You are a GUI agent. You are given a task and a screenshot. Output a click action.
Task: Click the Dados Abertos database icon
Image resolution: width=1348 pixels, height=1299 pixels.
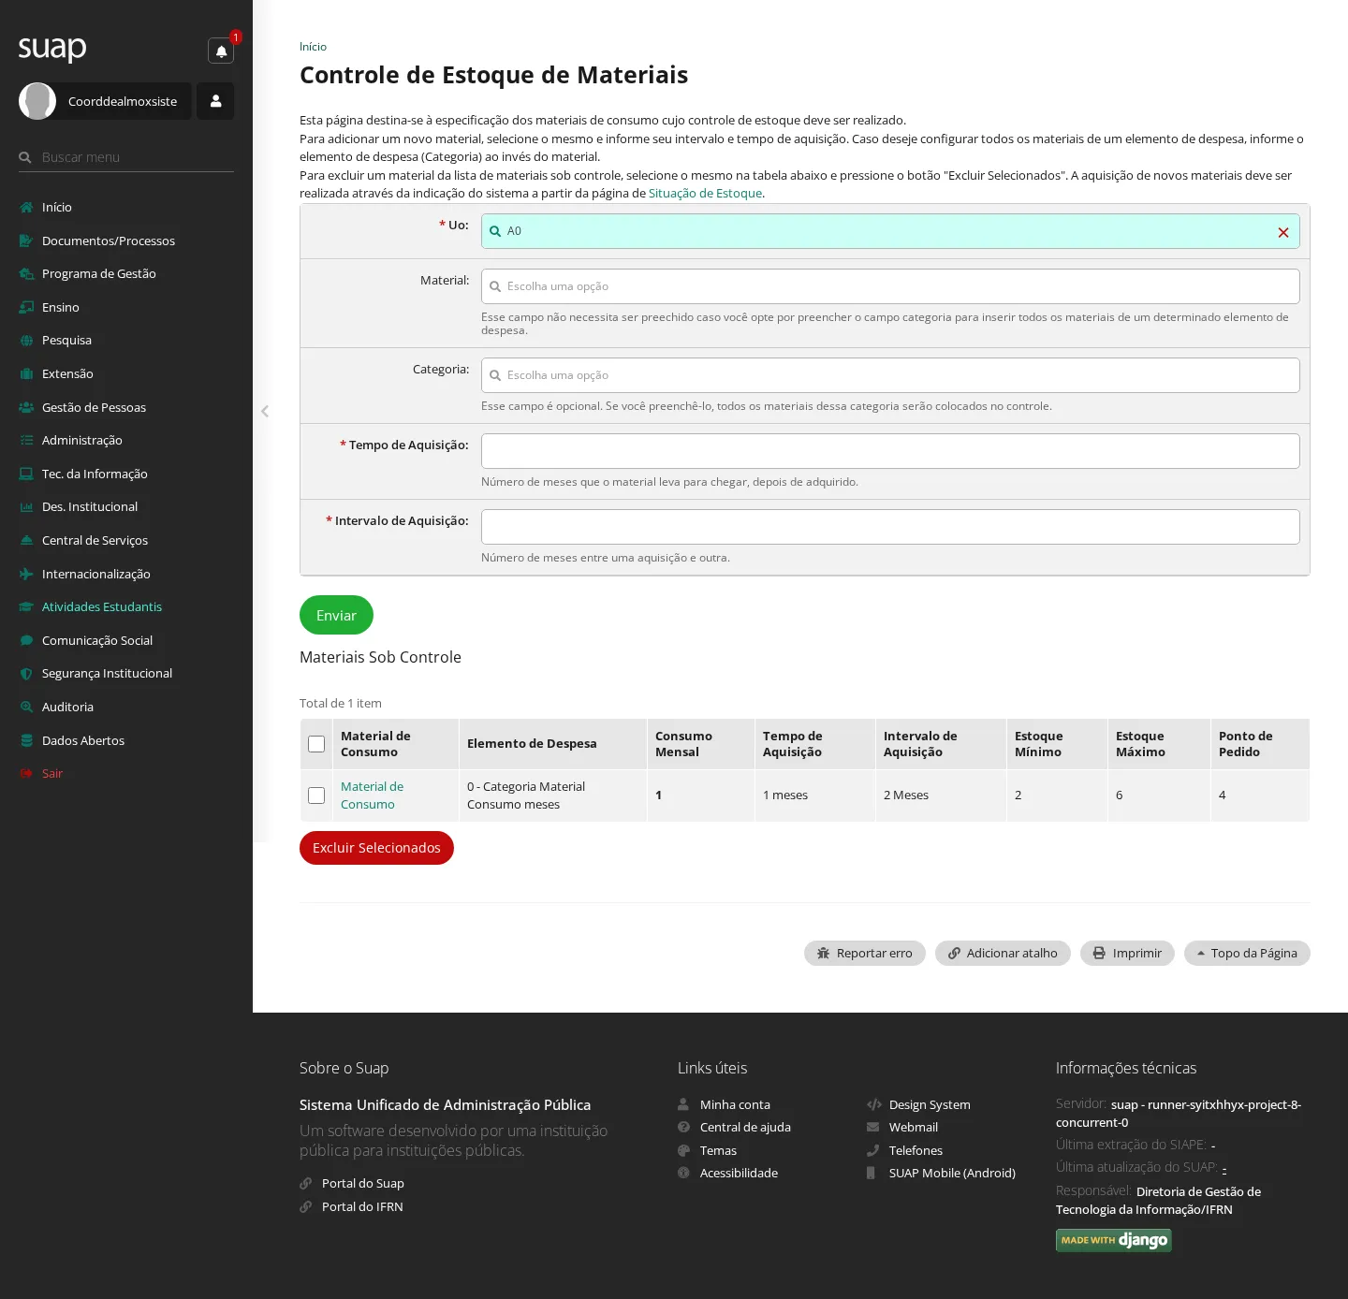[26, 740]
